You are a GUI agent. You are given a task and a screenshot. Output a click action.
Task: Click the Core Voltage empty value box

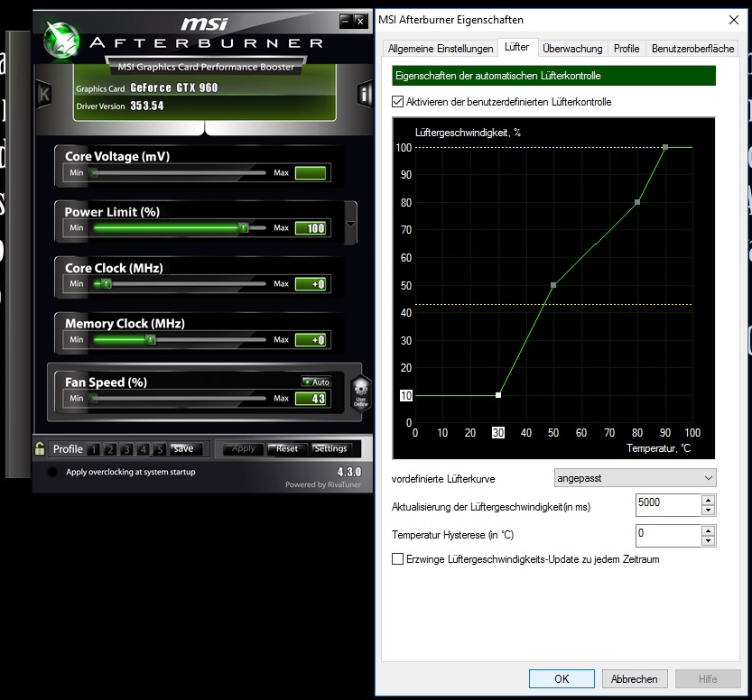311,173
